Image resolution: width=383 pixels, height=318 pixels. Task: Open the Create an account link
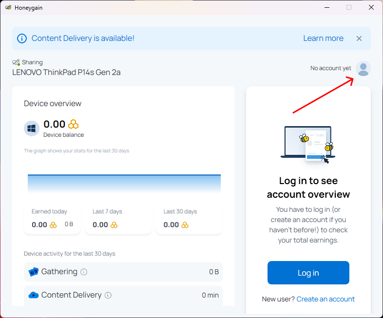pyautogui.click(x=326, y=299)
